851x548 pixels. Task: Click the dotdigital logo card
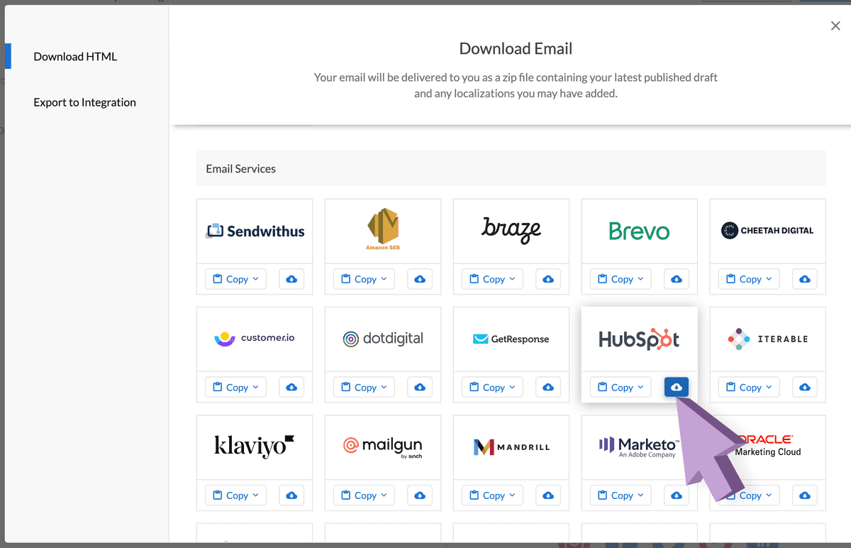tap(383, 339)
